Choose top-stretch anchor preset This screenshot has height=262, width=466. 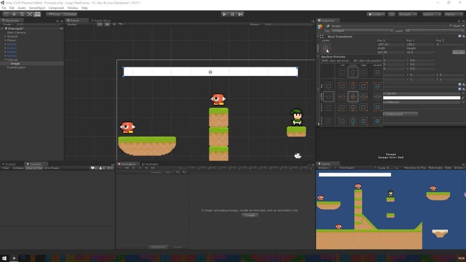tap(377, 86)
